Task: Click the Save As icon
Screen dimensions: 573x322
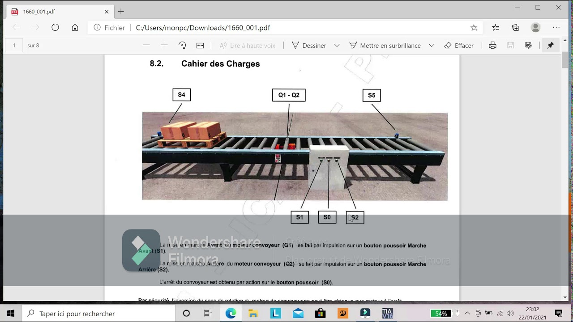Action: pyautogui.click(x=529, y=45)
